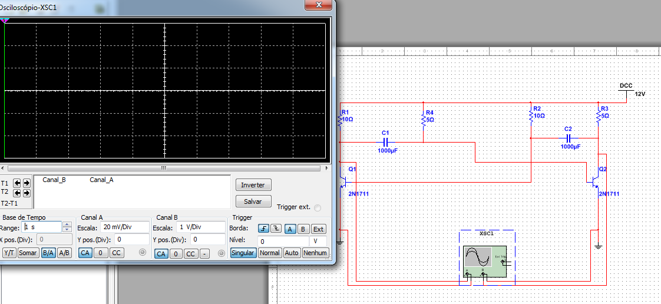Set trigger mode to Normal
The image size is (661, 304).
(x=269, y=253)
